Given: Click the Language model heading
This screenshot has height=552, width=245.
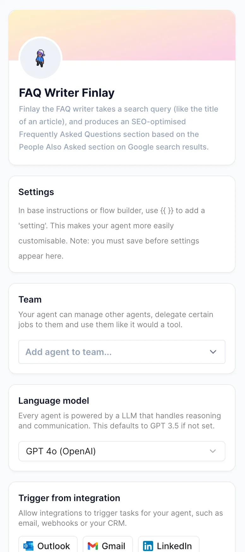Looking at the screenshot, I should click(54, 401).
